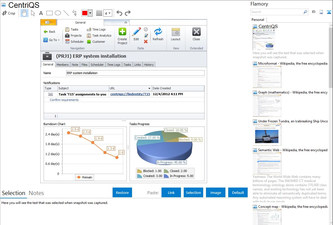Image resolution: width=333 pixels, height=225 pixels.
Task: Pick the freehand scribble tool
Action: point(74,13)
